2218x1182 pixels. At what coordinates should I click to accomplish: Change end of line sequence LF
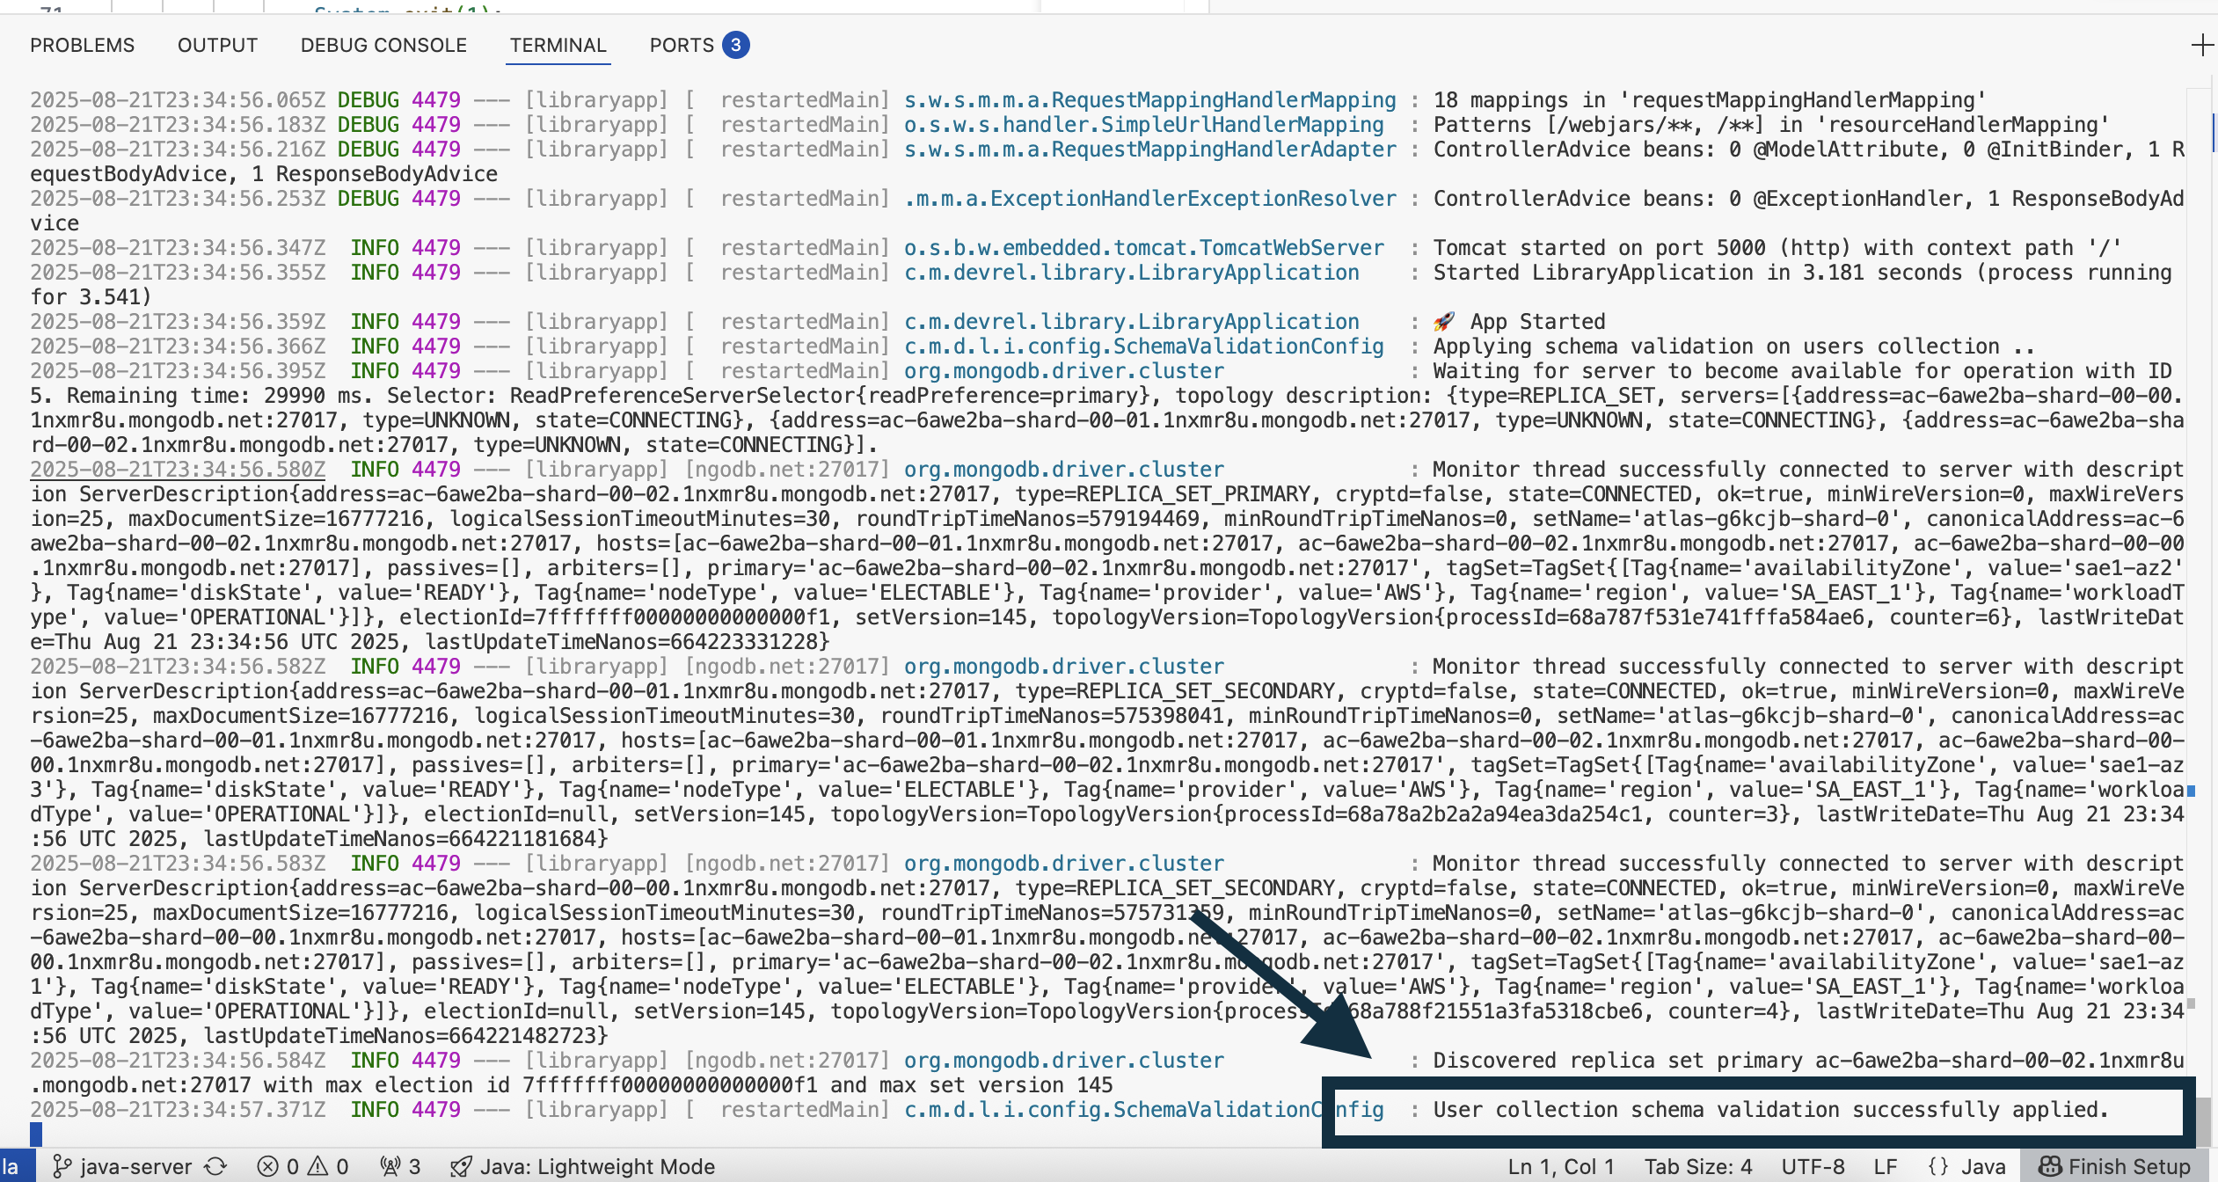click(1885, 1166)
